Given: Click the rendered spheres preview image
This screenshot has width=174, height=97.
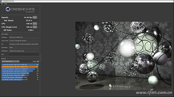Looking at the screenshot, I should click(123, 56).
